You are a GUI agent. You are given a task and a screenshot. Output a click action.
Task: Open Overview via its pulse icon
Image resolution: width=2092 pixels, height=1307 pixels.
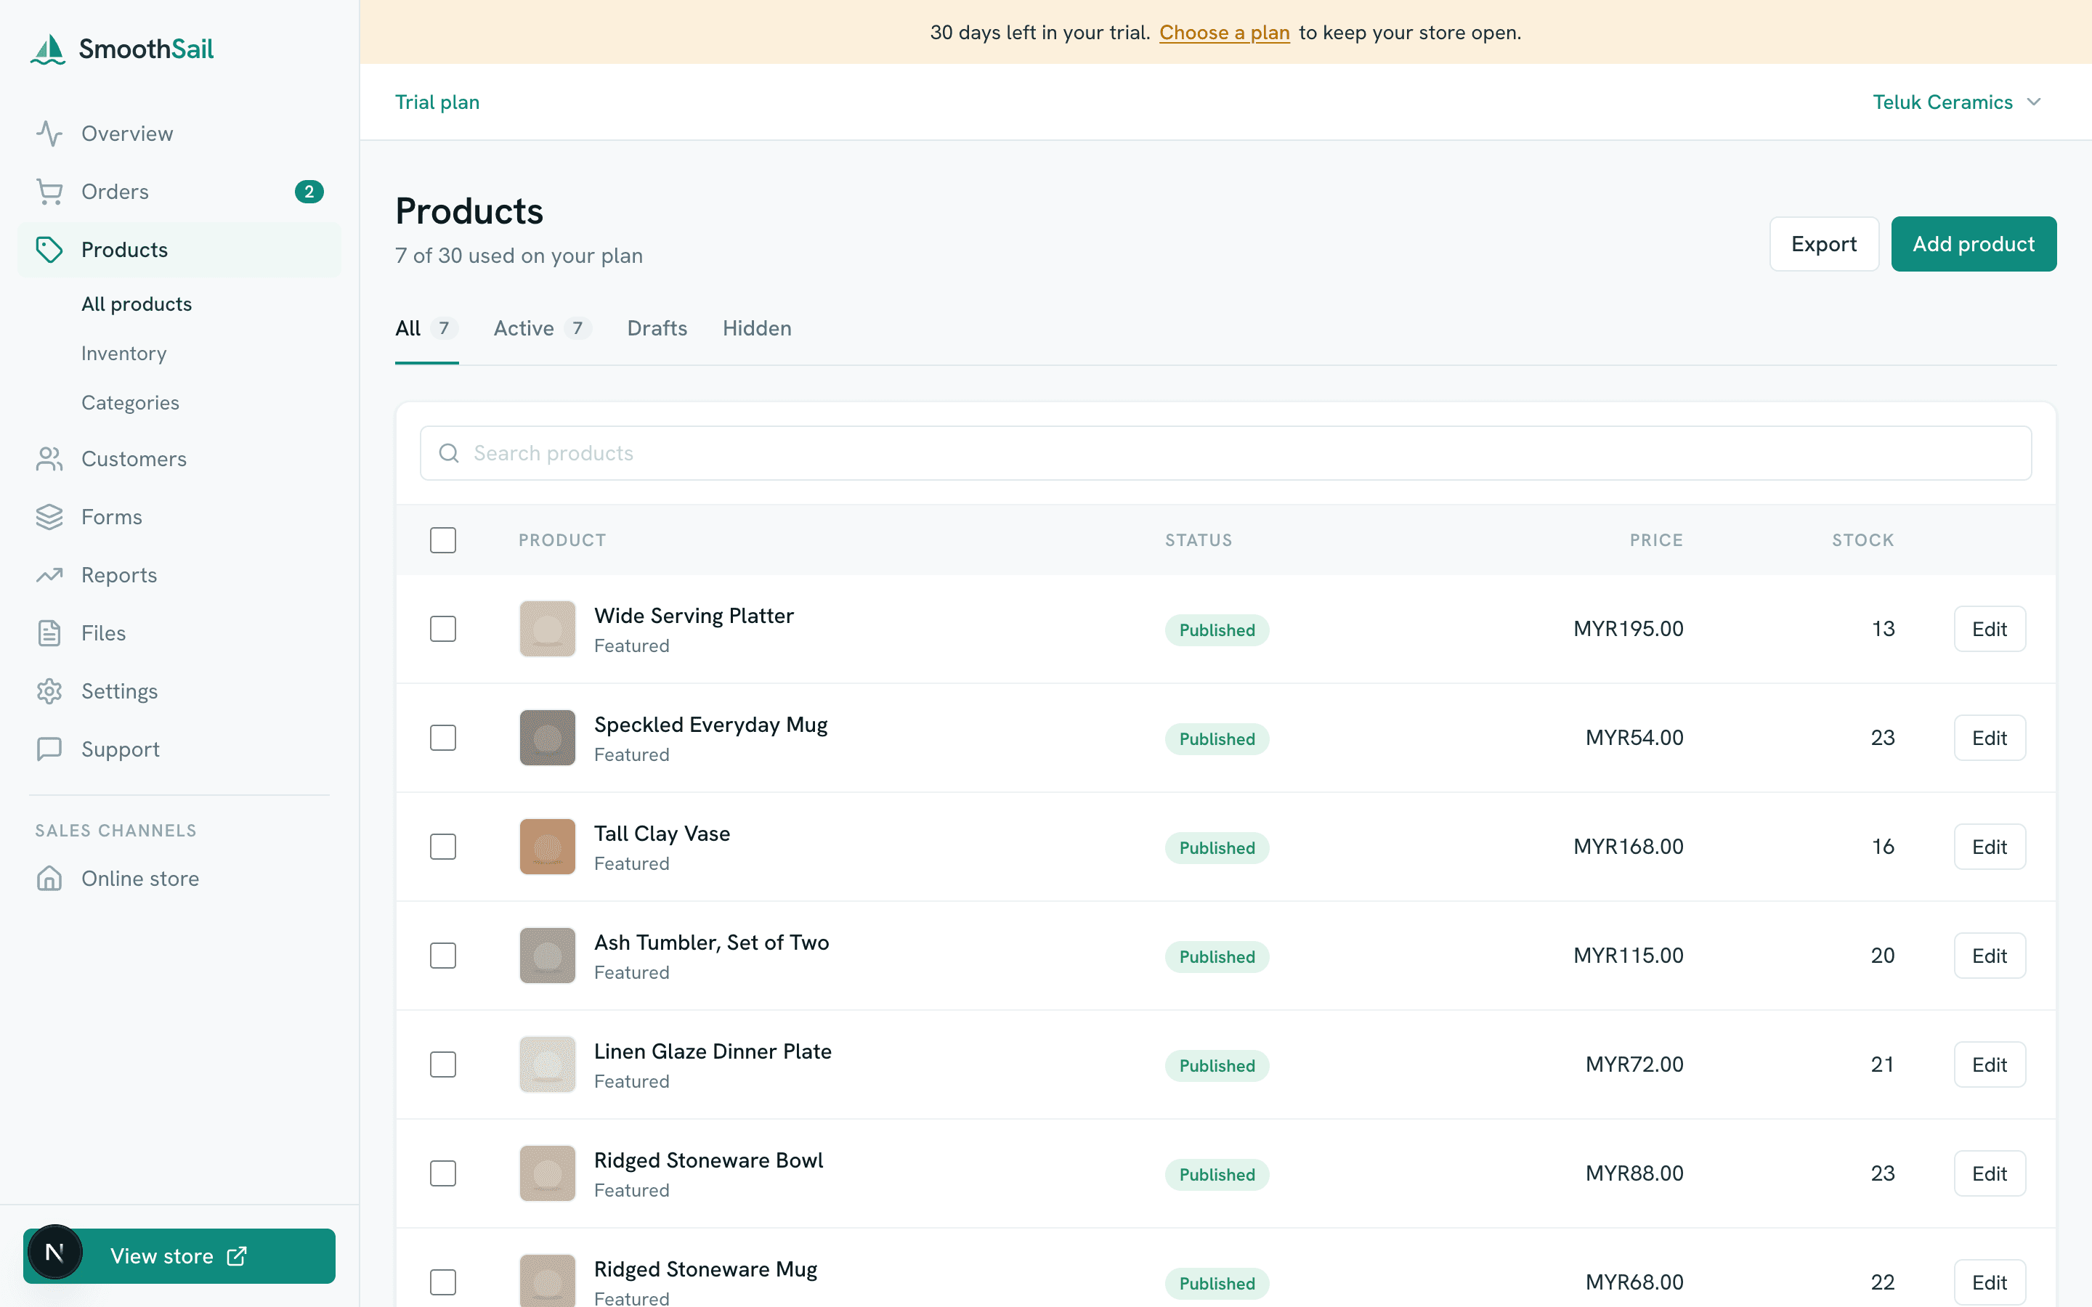point(49,133)
